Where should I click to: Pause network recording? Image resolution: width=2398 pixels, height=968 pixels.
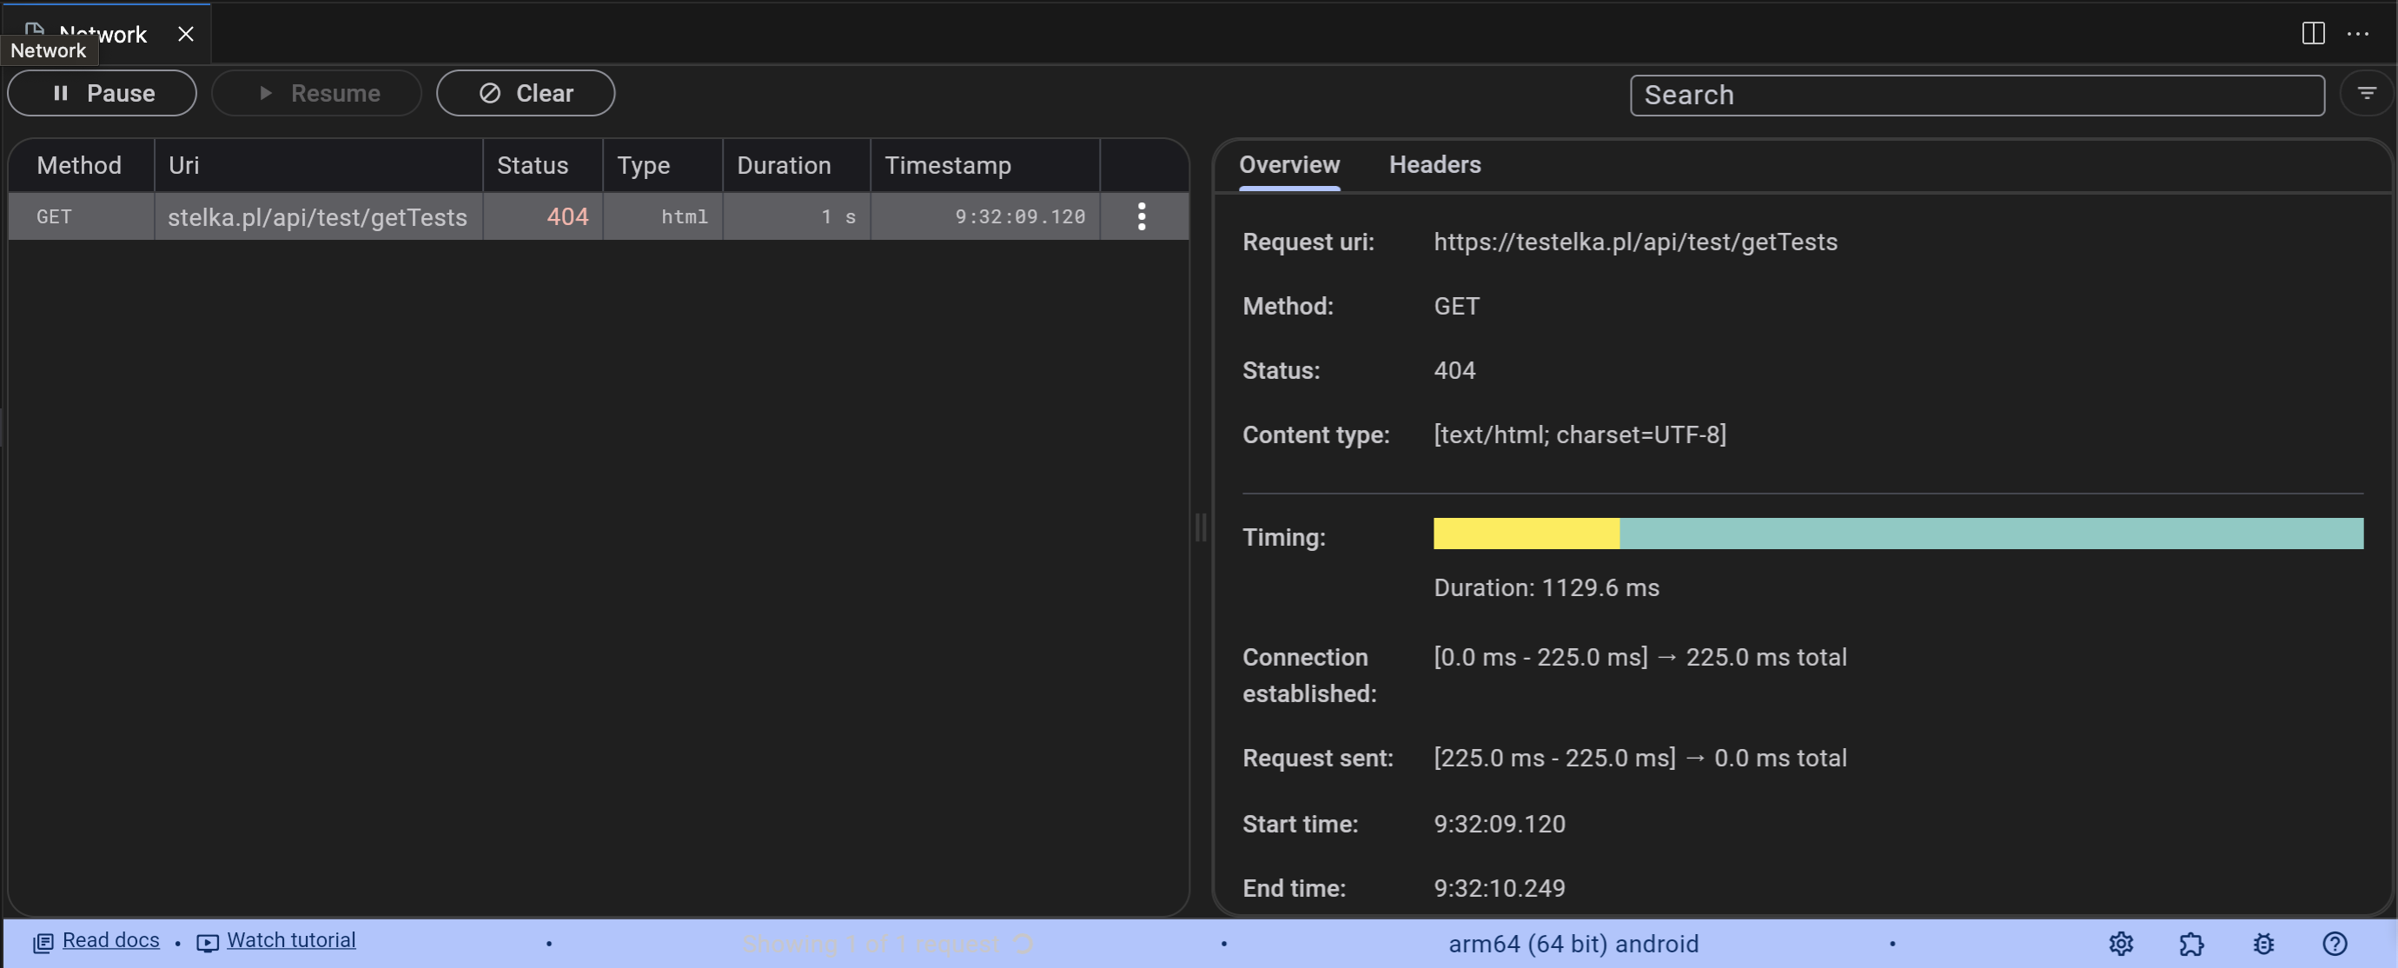(x=103, y=93)
